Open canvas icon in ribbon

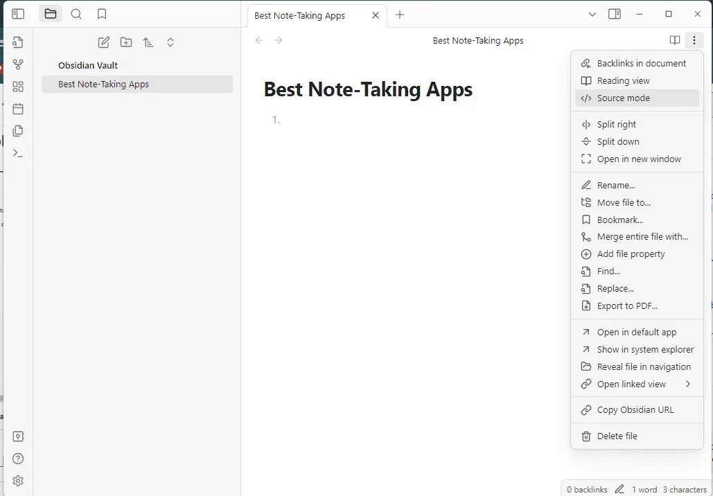pos(18,87)
